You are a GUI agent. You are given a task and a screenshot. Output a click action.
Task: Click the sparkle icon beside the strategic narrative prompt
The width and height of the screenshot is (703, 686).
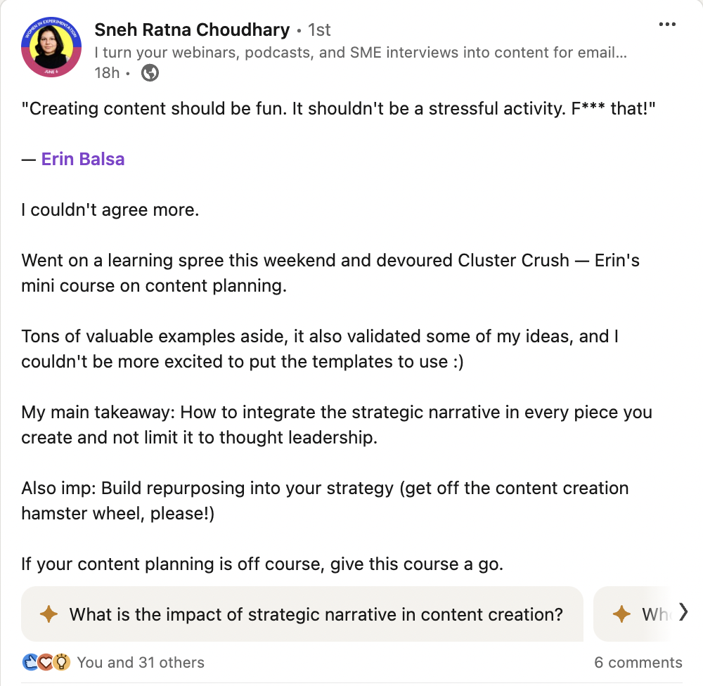pos(49,614)
